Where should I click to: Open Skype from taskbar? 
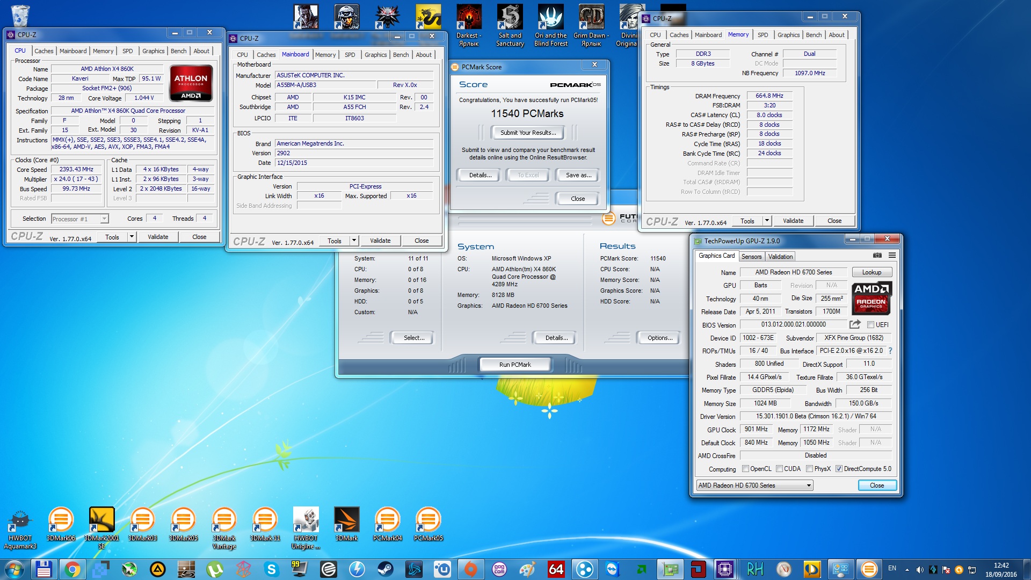(x=271, y=569)
